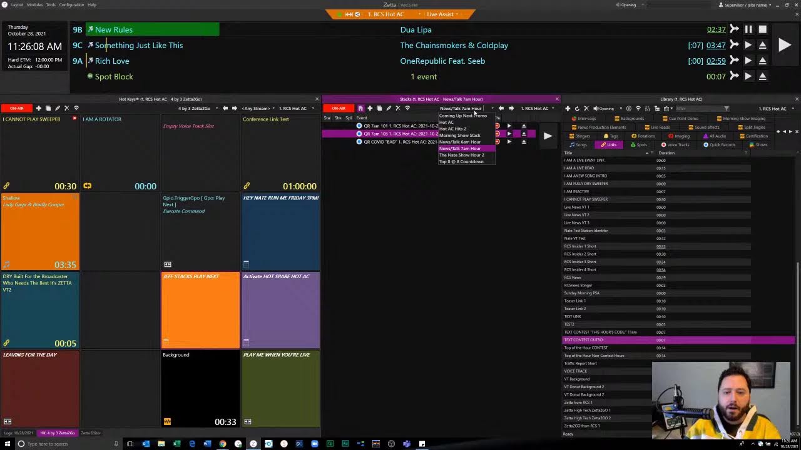Image resolution: width=801 pixels, height=450 pixels.
Task: Remove I CANNOT PLAY SWEEPER hot key
Action: coord(74,119)
